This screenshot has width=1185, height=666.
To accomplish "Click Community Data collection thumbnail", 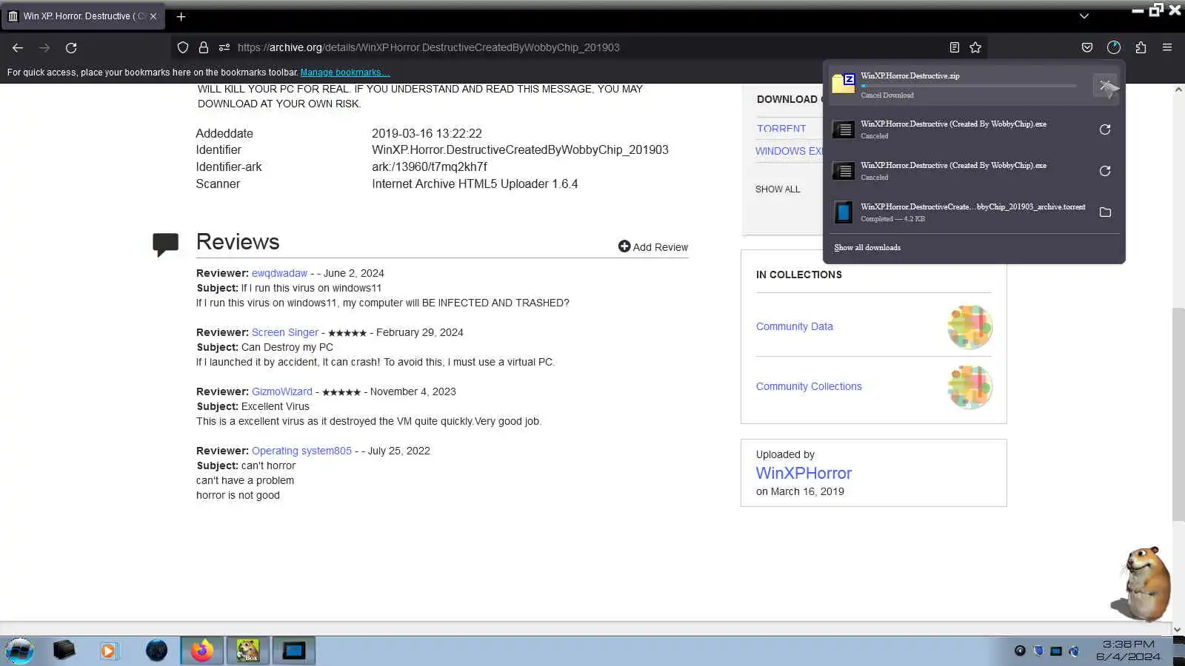I will point(969,327).
